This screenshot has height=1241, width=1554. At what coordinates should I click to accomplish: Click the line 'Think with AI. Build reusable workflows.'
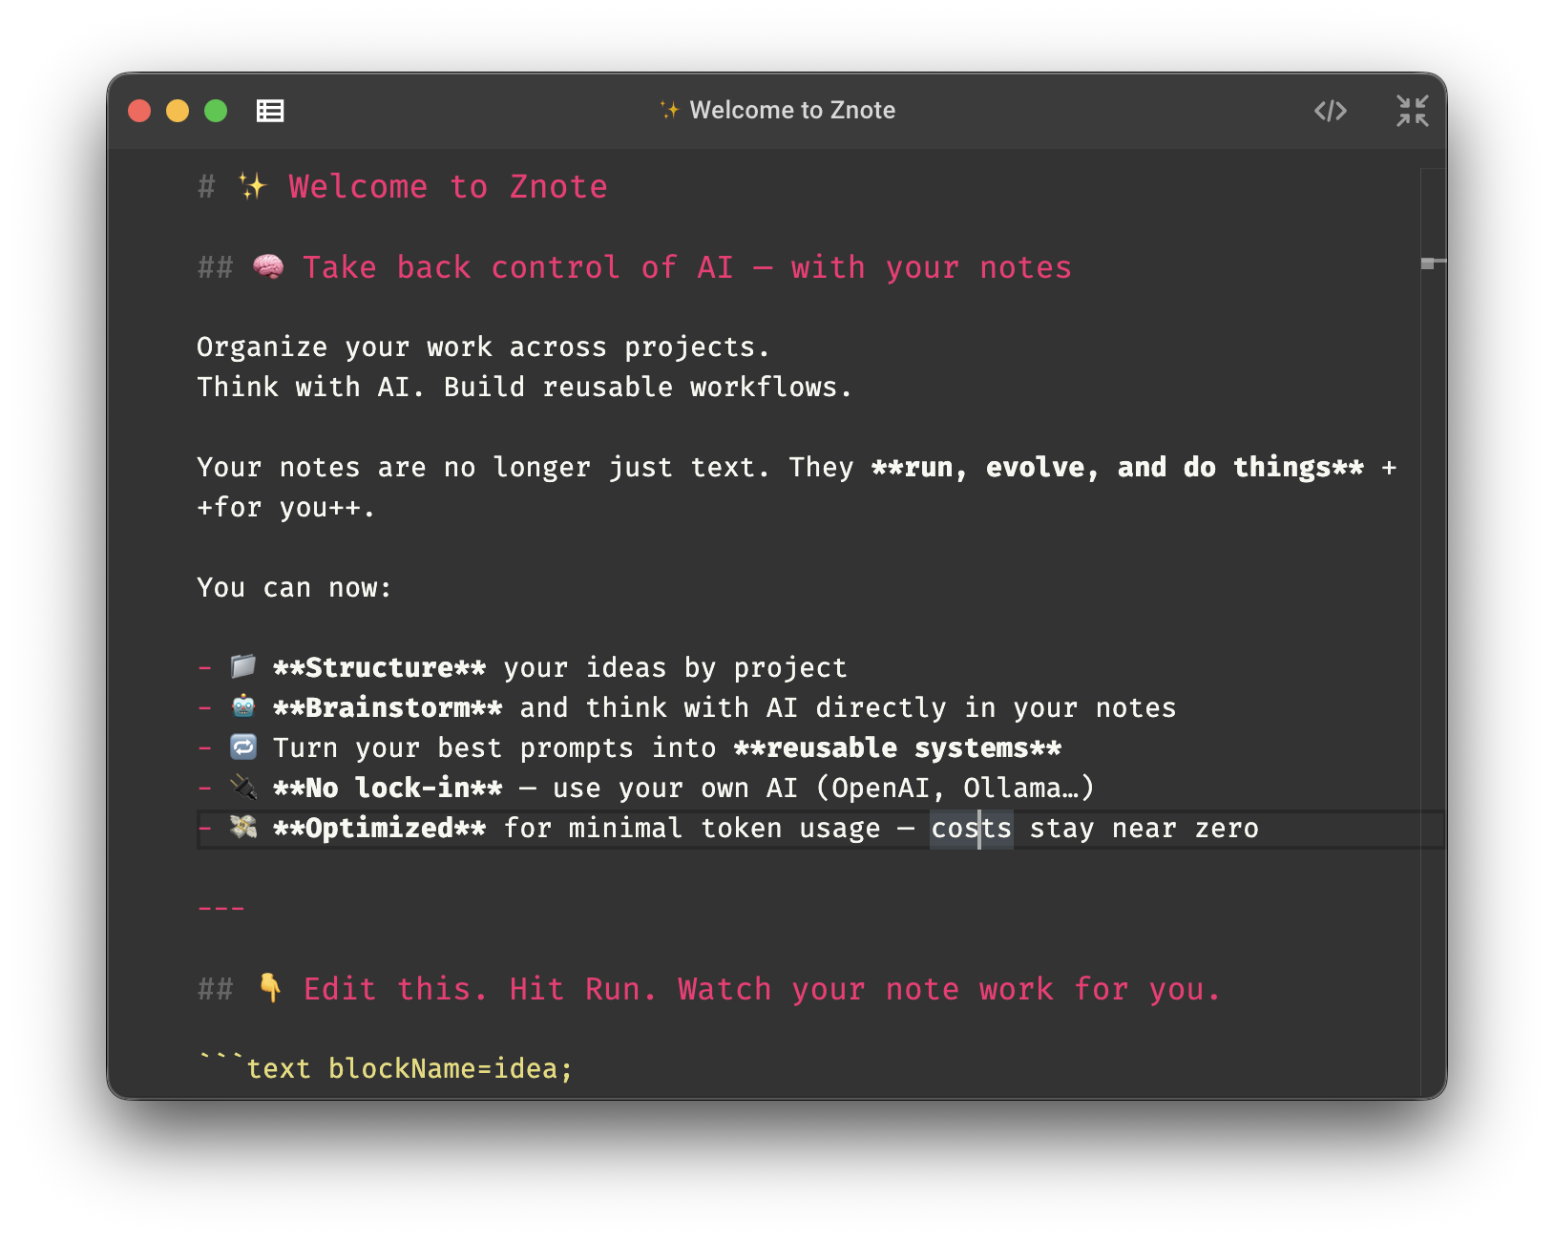point(524,387)
